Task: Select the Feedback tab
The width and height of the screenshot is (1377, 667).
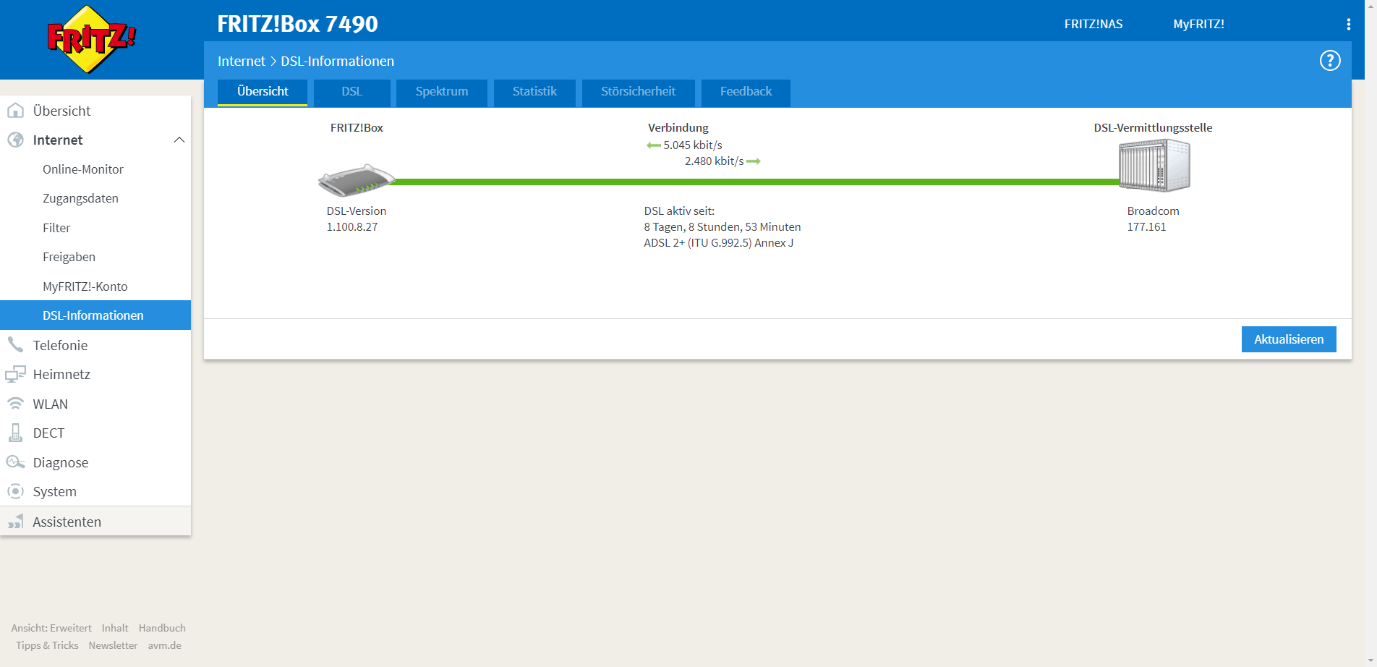Action: coord(746,92)
